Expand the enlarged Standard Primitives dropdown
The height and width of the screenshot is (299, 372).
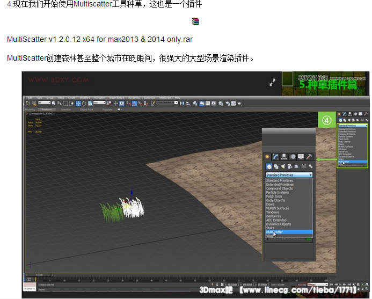pyautogui.click(x=289, y=175)
